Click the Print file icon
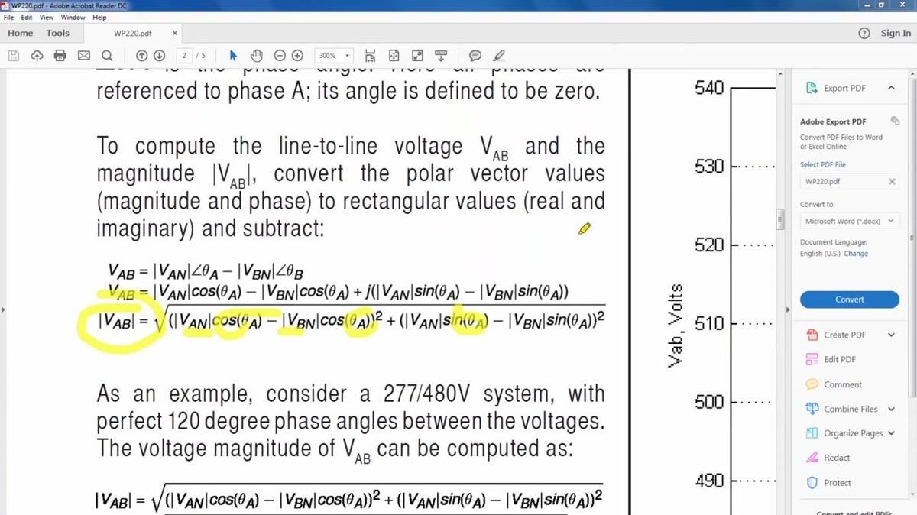 point(60,56)
